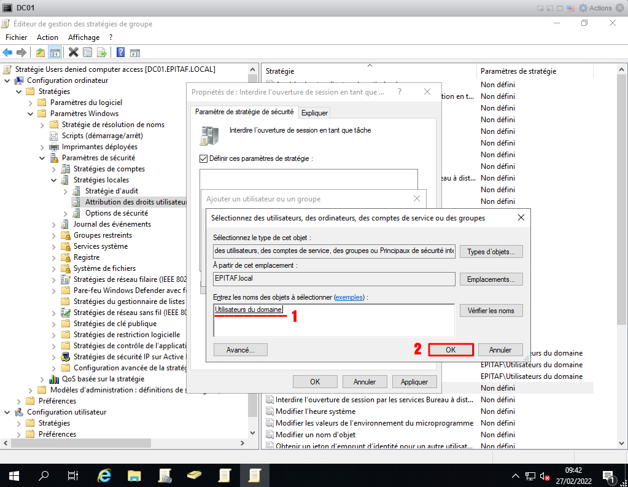Uncheck 'Définir ces paramètres de stratégie' checkbox

coord(204,158)
